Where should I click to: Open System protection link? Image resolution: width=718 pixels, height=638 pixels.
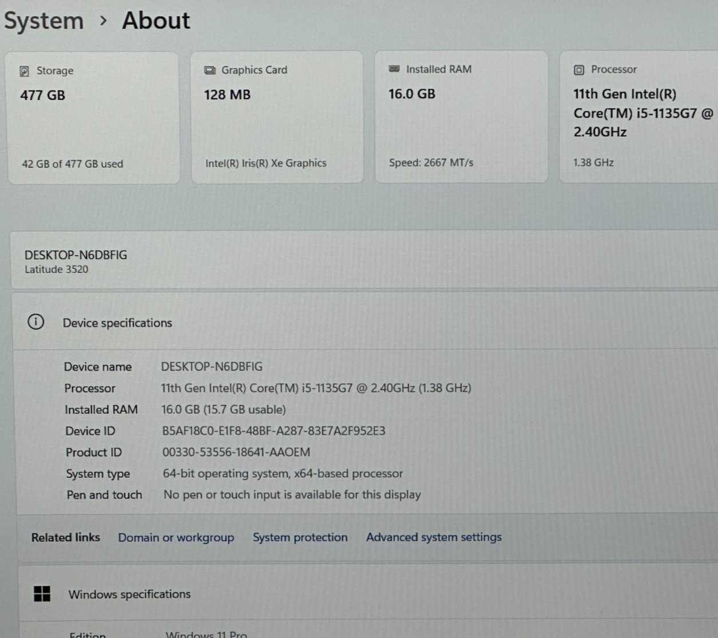coord(300,537)
